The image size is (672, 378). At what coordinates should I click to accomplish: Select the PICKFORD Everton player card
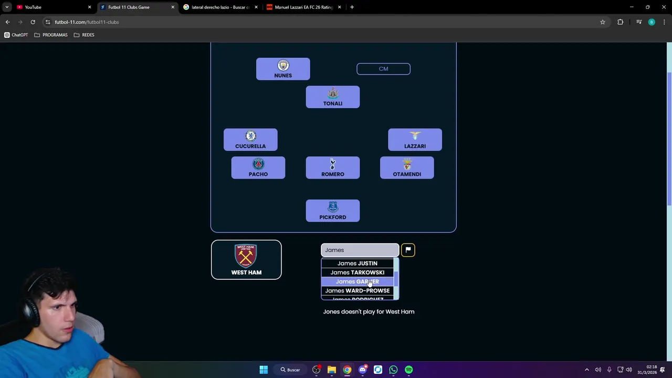click(x=333, y=211)
